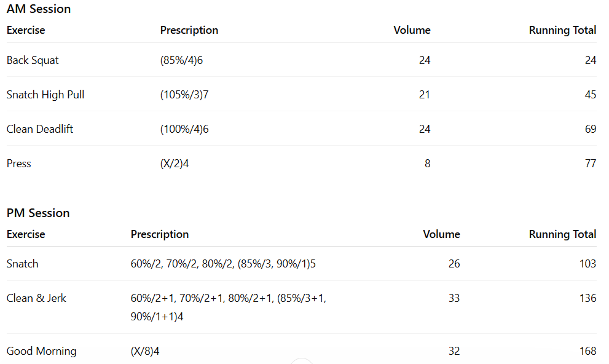The image size is (609, 364).
Task: Click the AM Session heading
Action: tap(39, 9)
